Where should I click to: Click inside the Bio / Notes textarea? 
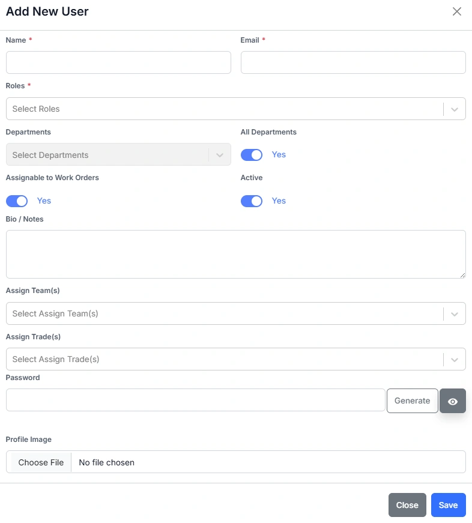235,254
